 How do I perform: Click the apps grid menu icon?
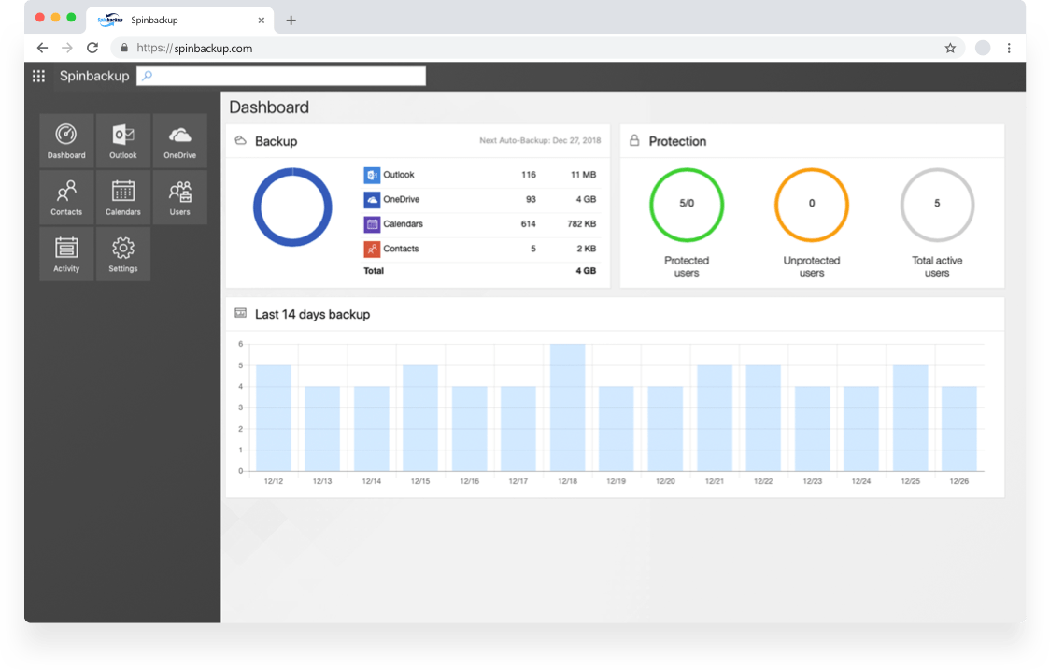tap(39, 77)
